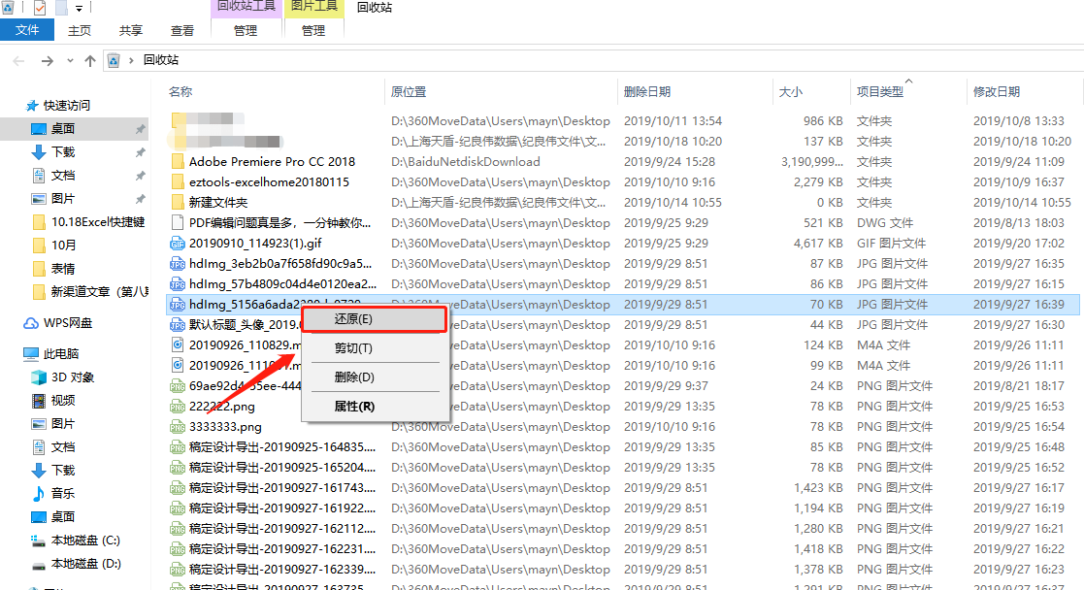Sort by the 项目类型 column header
Viewport: 1084px width, 590px height.
coord(879,91)
